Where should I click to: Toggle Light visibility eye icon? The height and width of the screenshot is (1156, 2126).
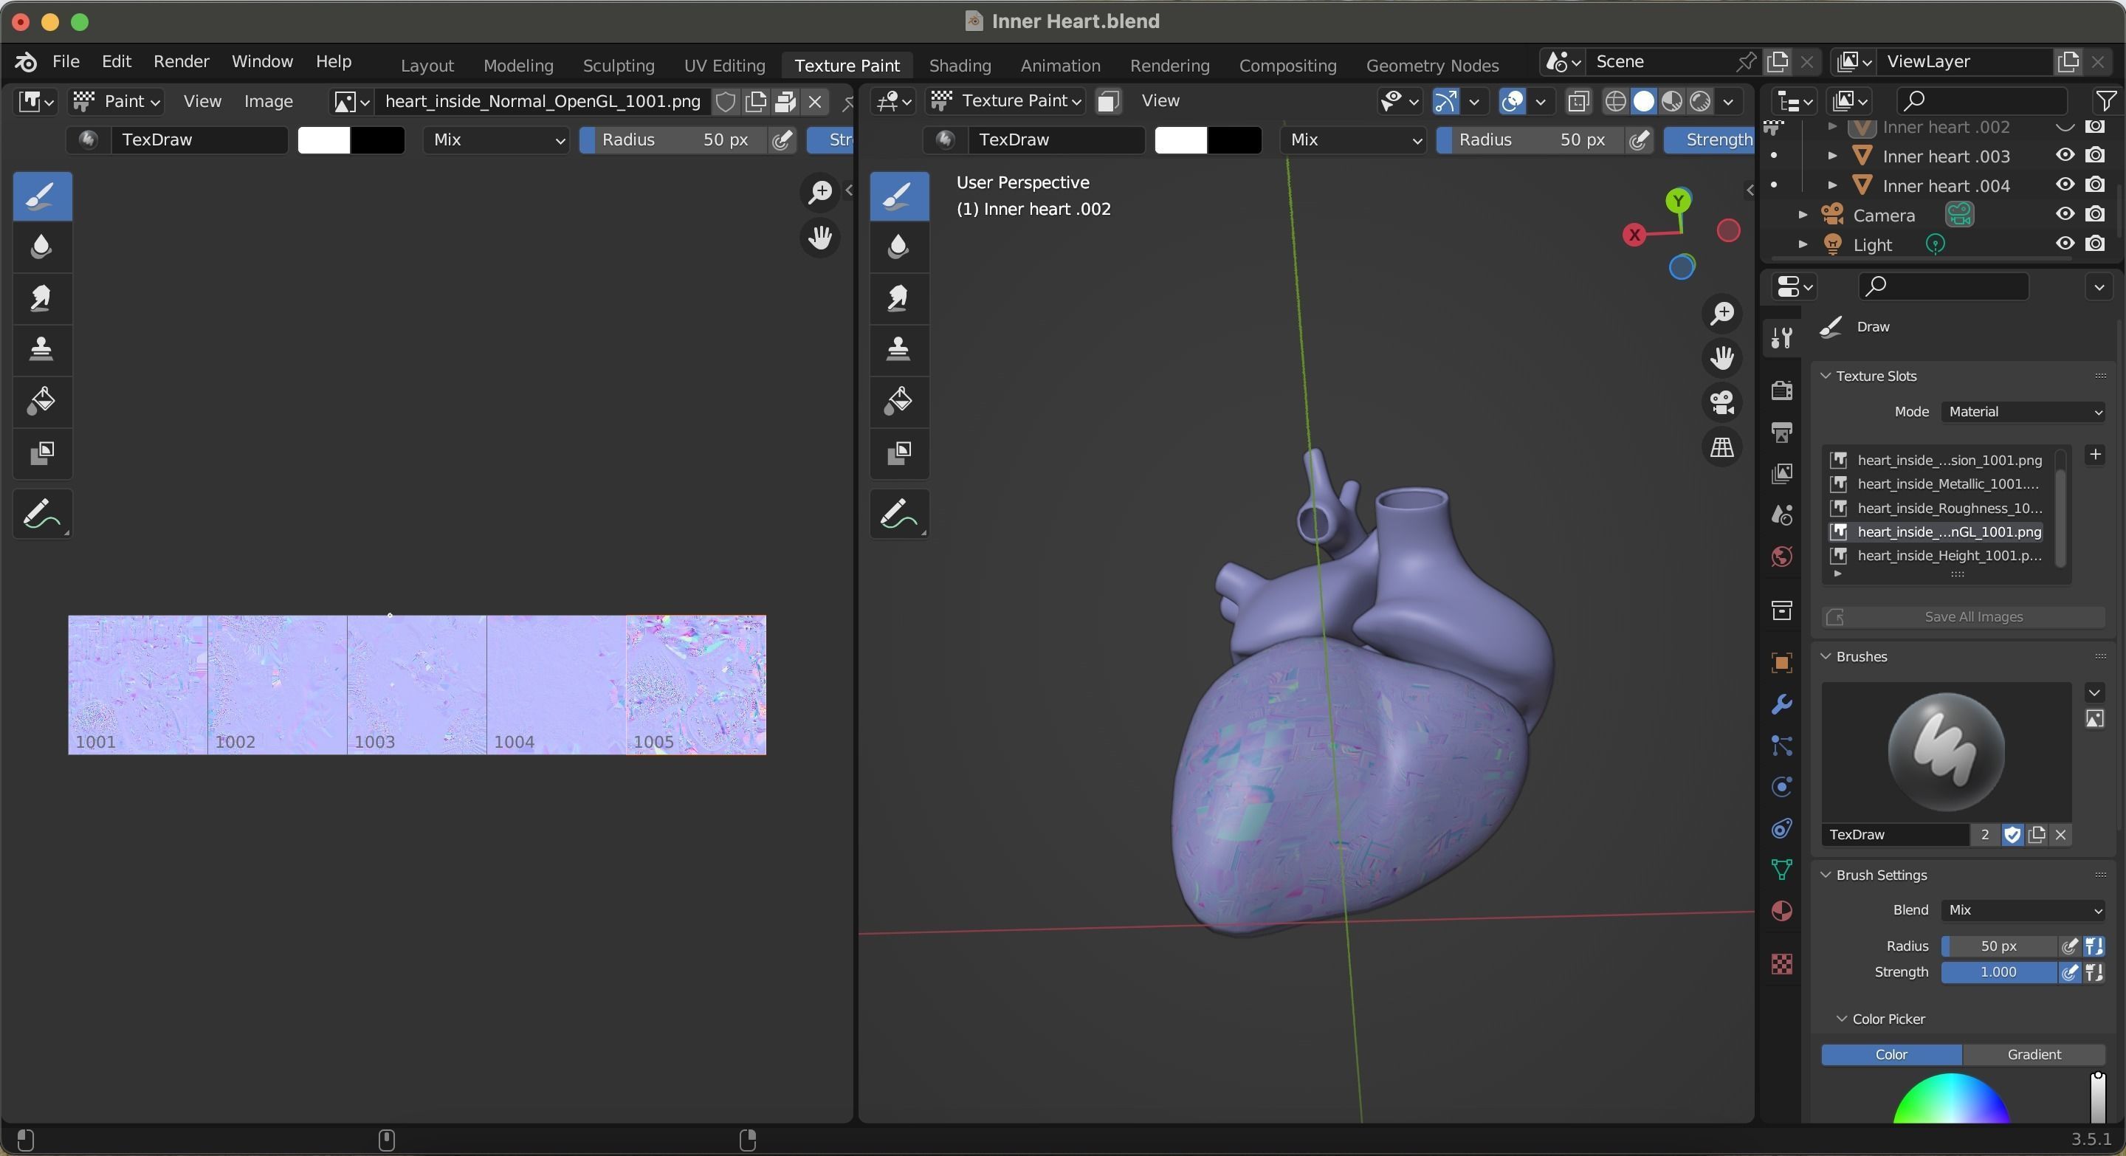pyautogui.click(x=2064, y=244)
